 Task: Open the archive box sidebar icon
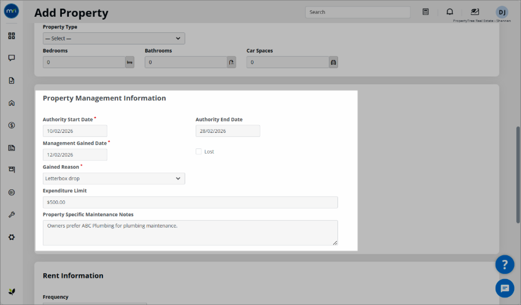(x=12, y=170)
